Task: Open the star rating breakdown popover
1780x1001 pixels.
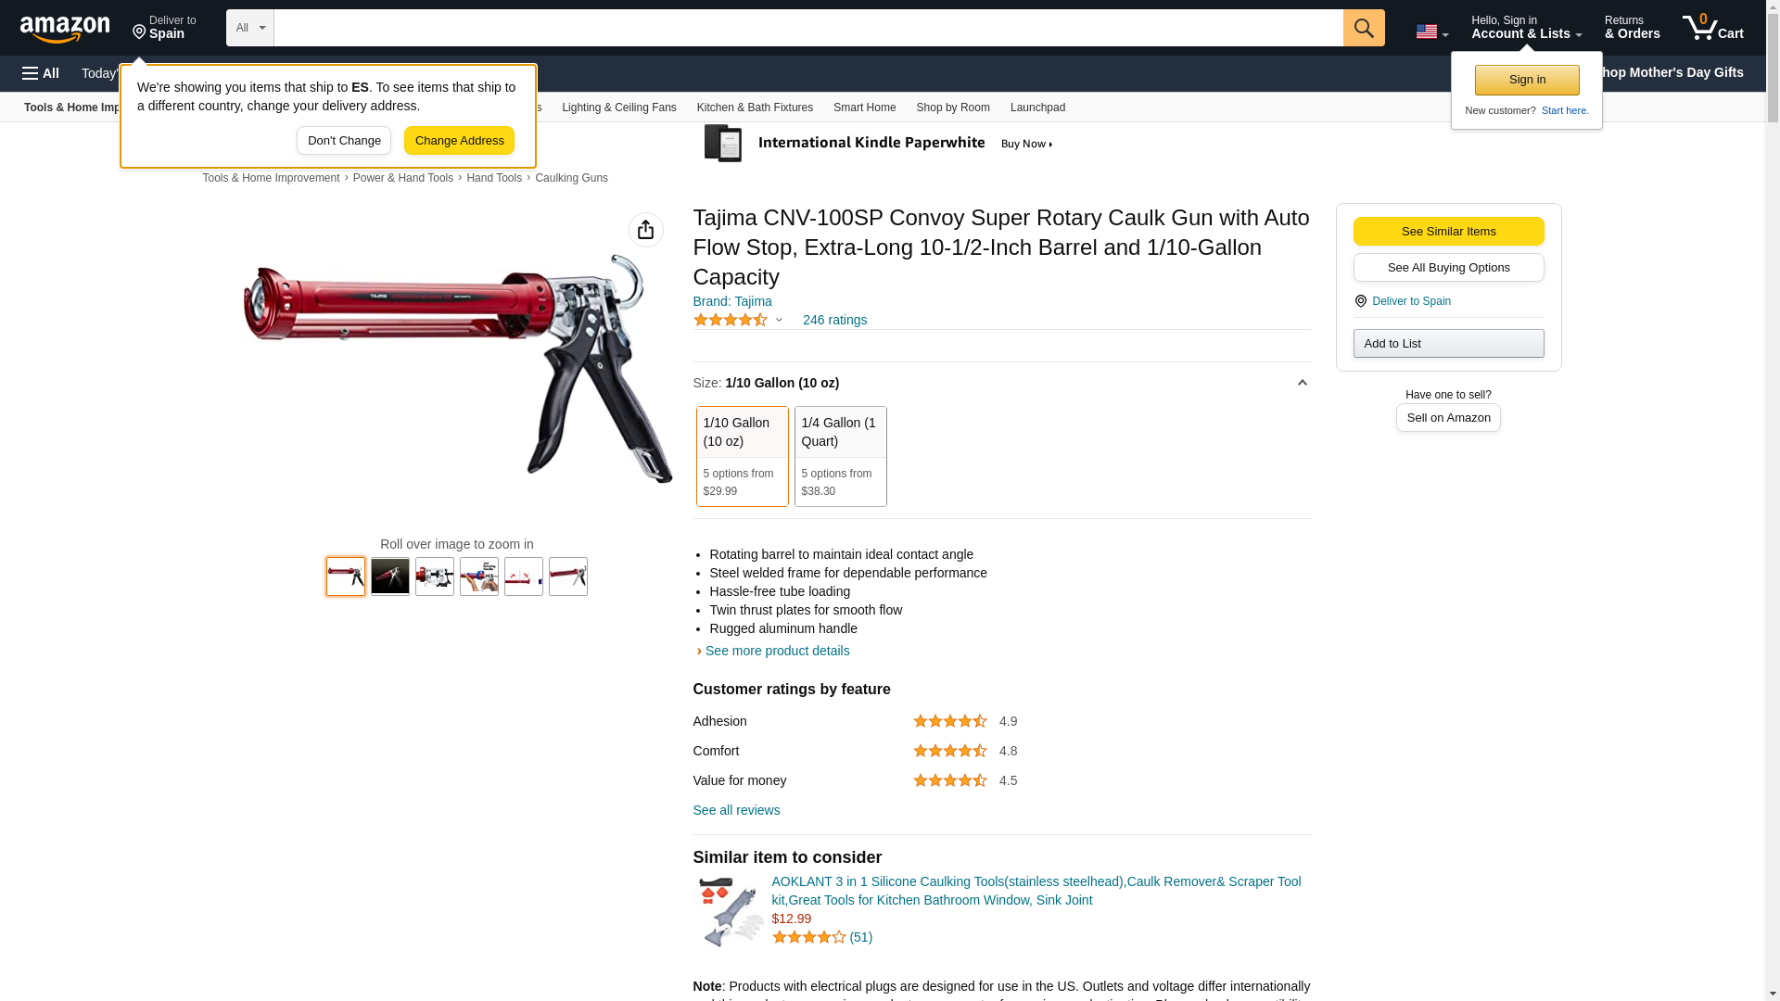Action: point(738,320)
